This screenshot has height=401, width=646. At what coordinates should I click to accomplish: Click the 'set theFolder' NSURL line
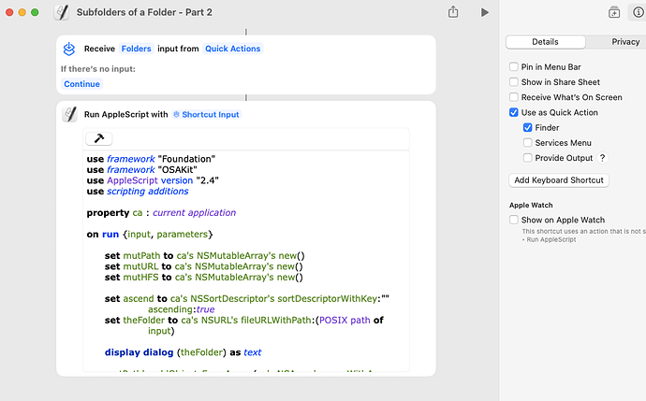[244, 325]
